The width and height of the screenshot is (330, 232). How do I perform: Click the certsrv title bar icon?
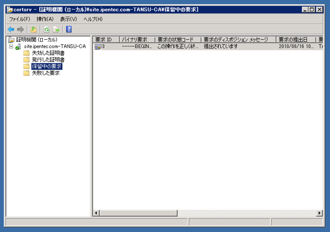tap(10, 10)
